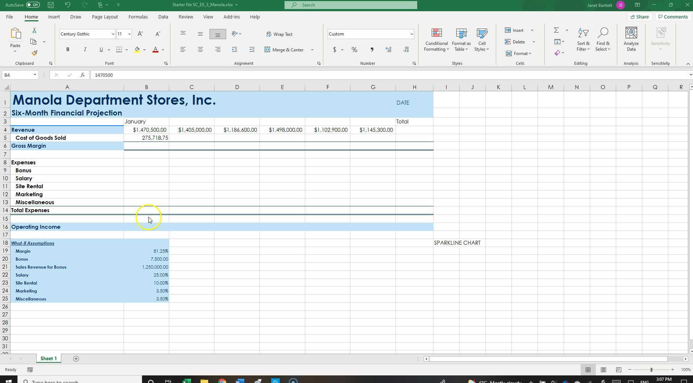693x383 pixels.
Task: Select the Format Painter tool
Action: 34,53
